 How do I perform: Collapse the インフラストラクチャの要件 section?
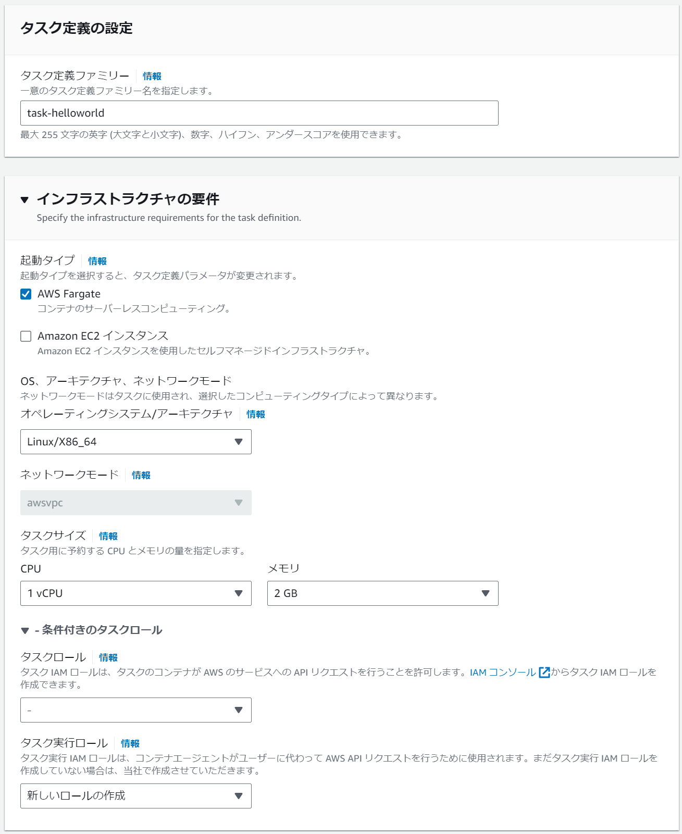(24, 200)
